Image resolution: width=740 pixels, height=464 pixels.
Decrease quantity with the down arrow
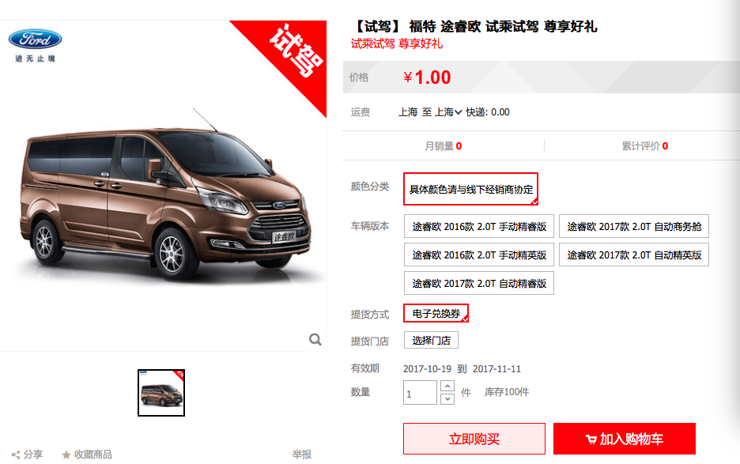[x=447, y=399]
